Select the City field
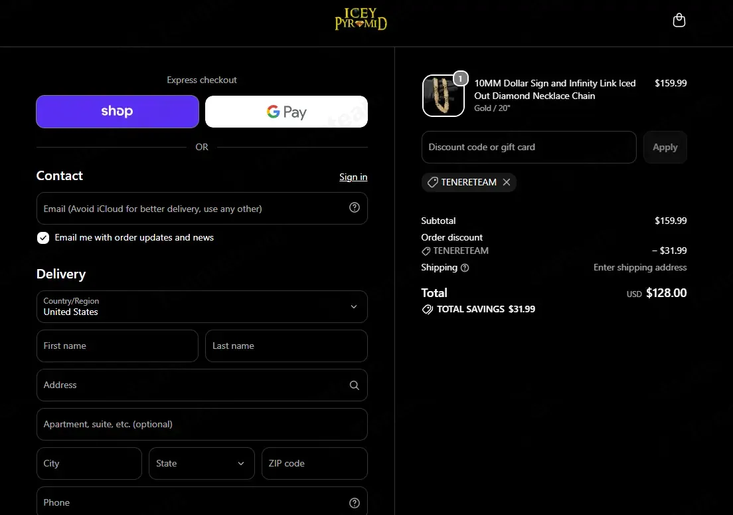This screenshot has height=515, width=733. pyautogui.click(x=89, y=464)
